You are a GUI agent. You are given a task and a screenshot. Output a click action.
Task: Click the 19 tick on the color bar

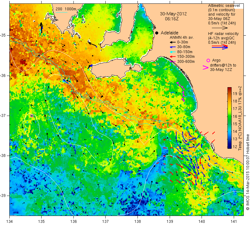235,94
